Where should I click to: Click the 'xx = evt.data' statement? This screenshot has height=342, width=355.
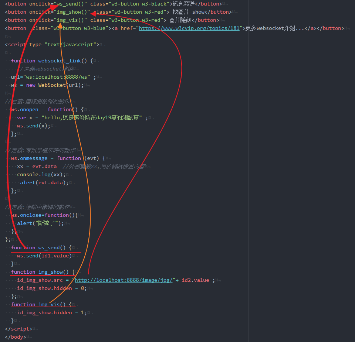click(37, 167)
